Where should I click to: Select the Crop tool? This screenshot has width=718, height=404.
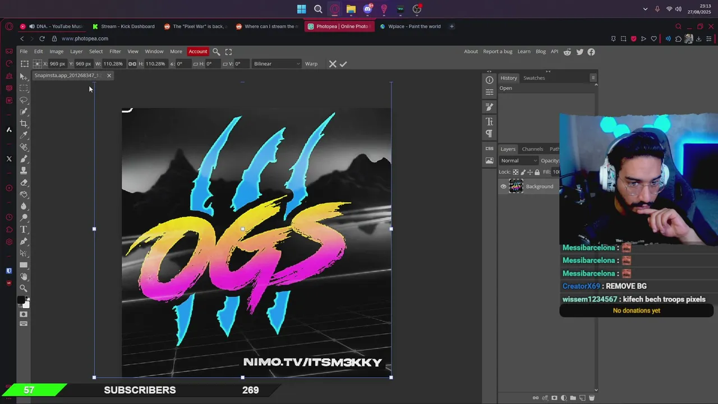[x=24, y=123]
